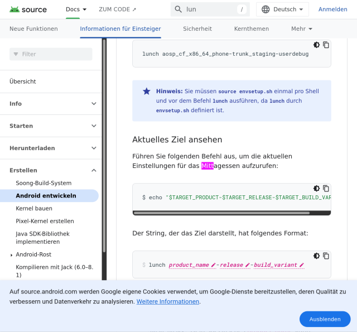
Task: Click the search magnifier icon
Action: click(178, 9)
